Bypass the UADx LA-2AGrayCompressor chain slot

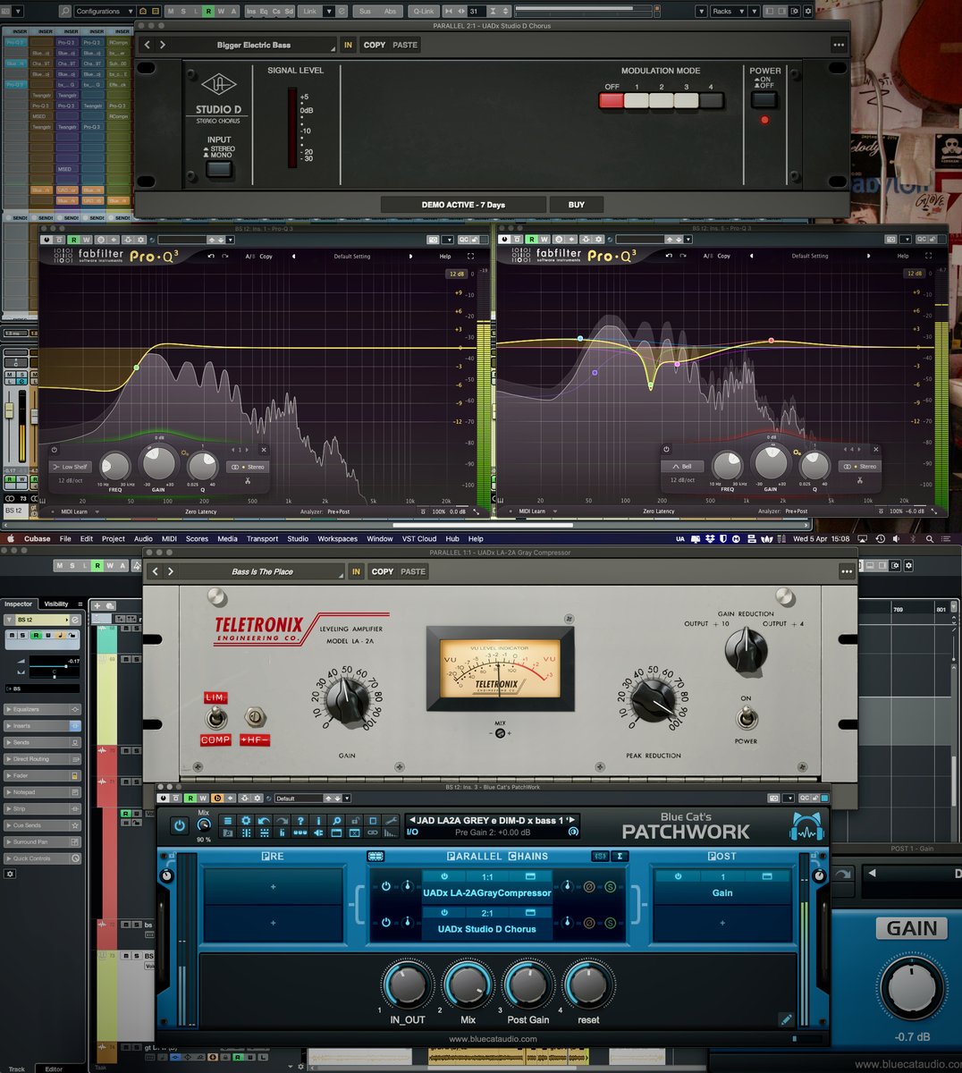pos(444,876)
